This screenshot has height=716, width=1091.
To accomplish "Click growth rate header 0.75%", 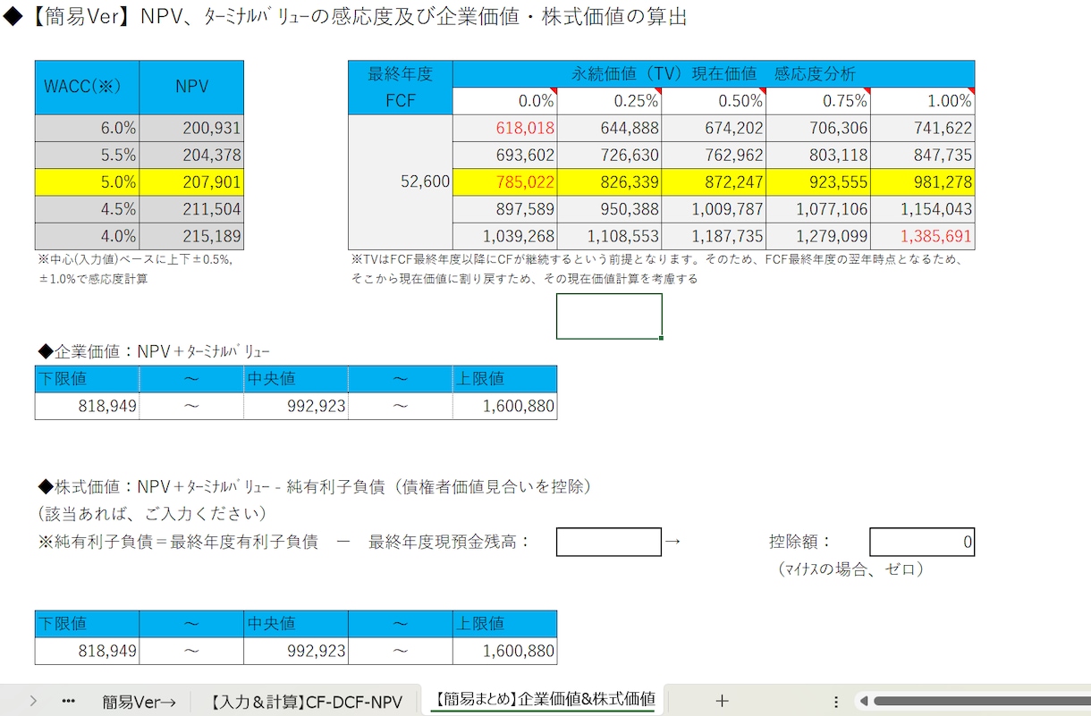I will click(818, 101).
